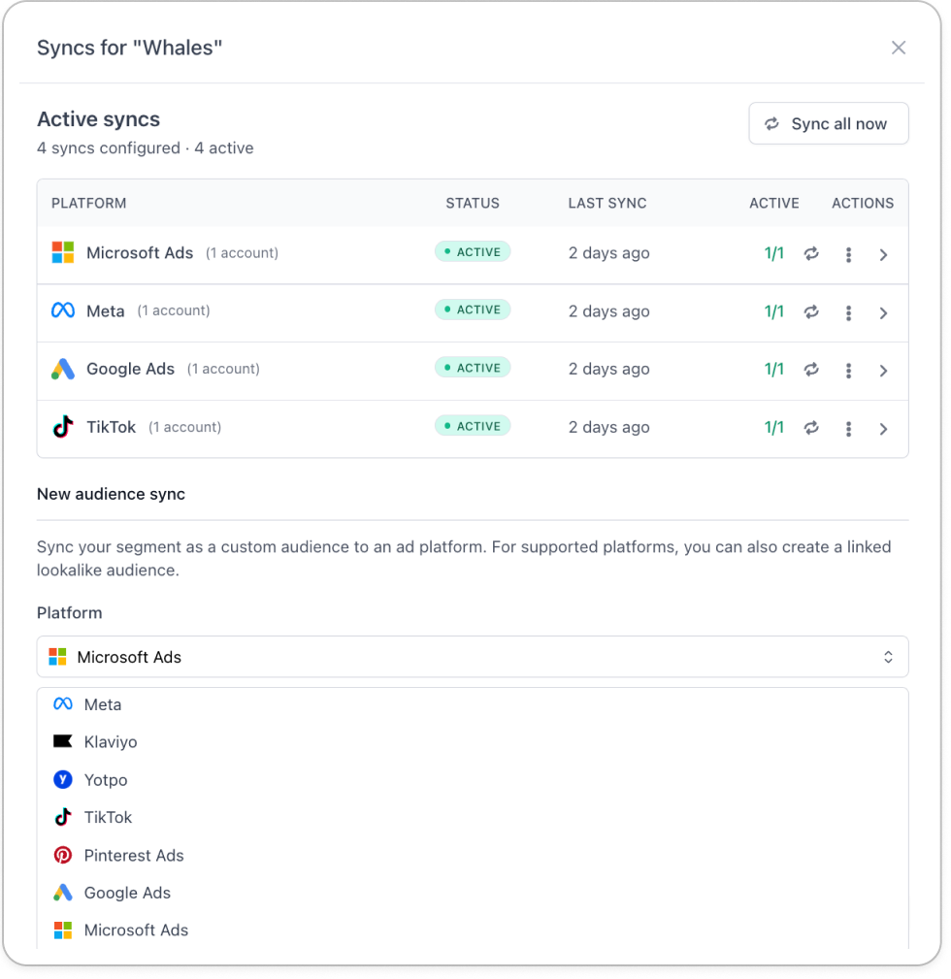The width and height of the screenshot is (951, 979).
Task: Close the Syncs for Whales dialog
Action: (x=898, y=48)
